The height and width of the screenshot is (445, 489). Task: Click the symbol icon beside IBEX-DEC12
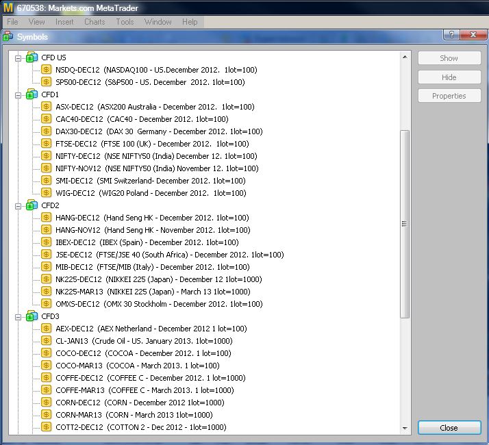click(46, 242)
